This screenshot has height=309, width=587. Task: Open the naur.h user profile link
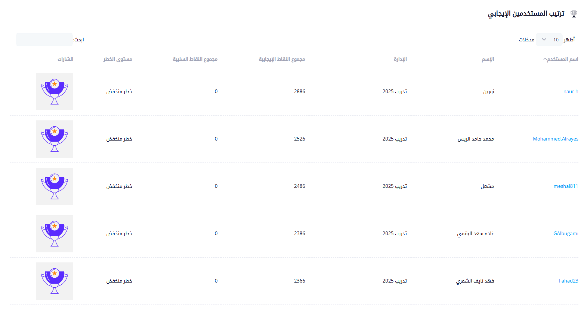click(571, 92)
